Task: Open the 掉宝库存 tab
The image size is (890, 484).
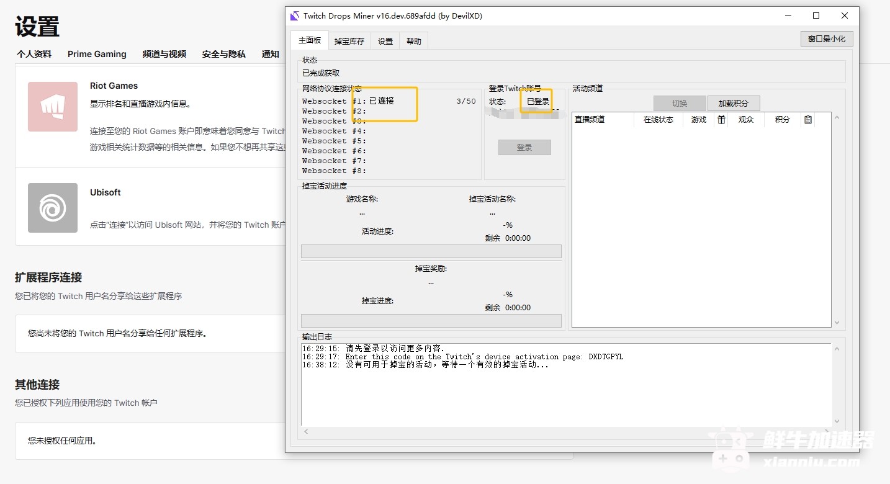Action: click(349, 42)
